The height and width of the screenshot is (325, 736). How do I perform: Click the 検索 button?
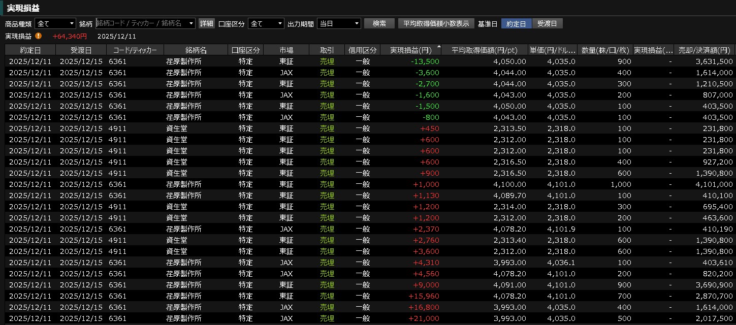[x=379, y=24]
